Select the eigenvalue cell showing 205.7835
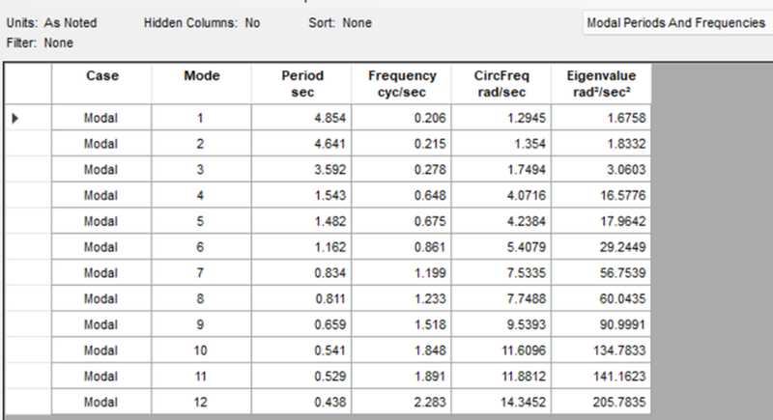The image size is (773, 420). tap(601, 402)
